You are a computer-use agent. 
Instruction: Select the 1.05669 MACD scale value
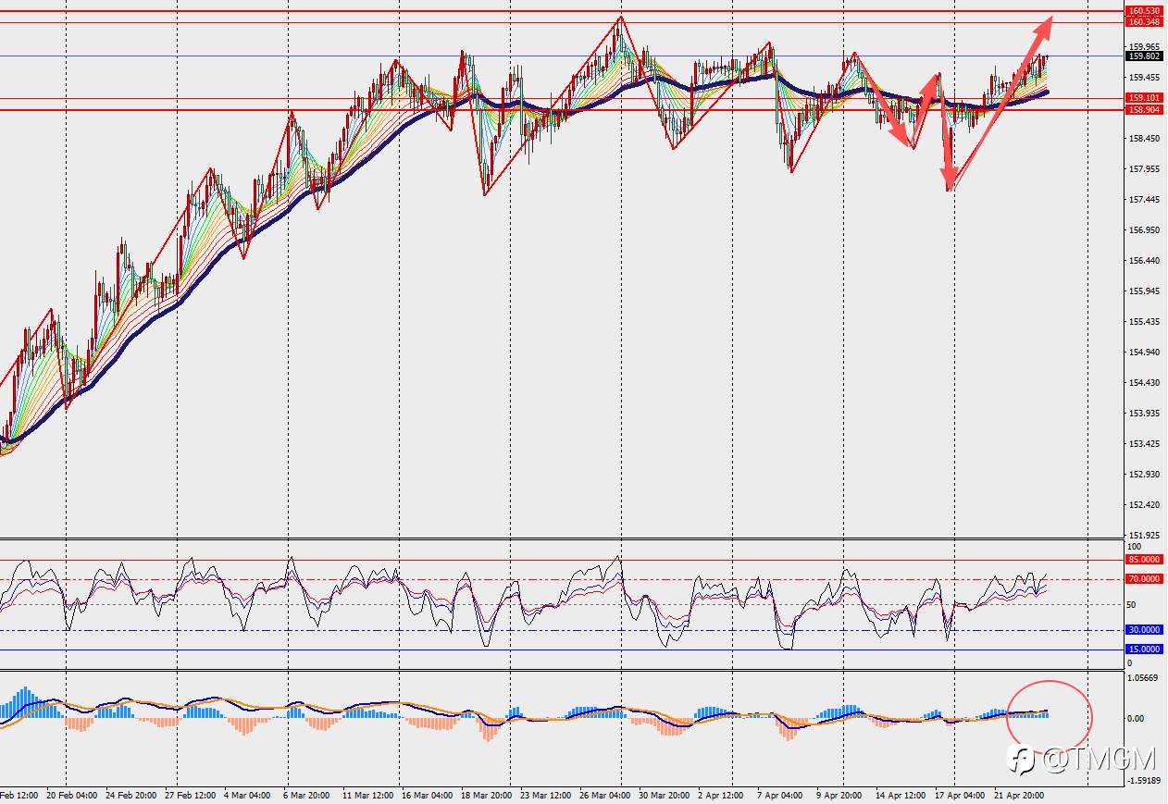(1144, 678)
